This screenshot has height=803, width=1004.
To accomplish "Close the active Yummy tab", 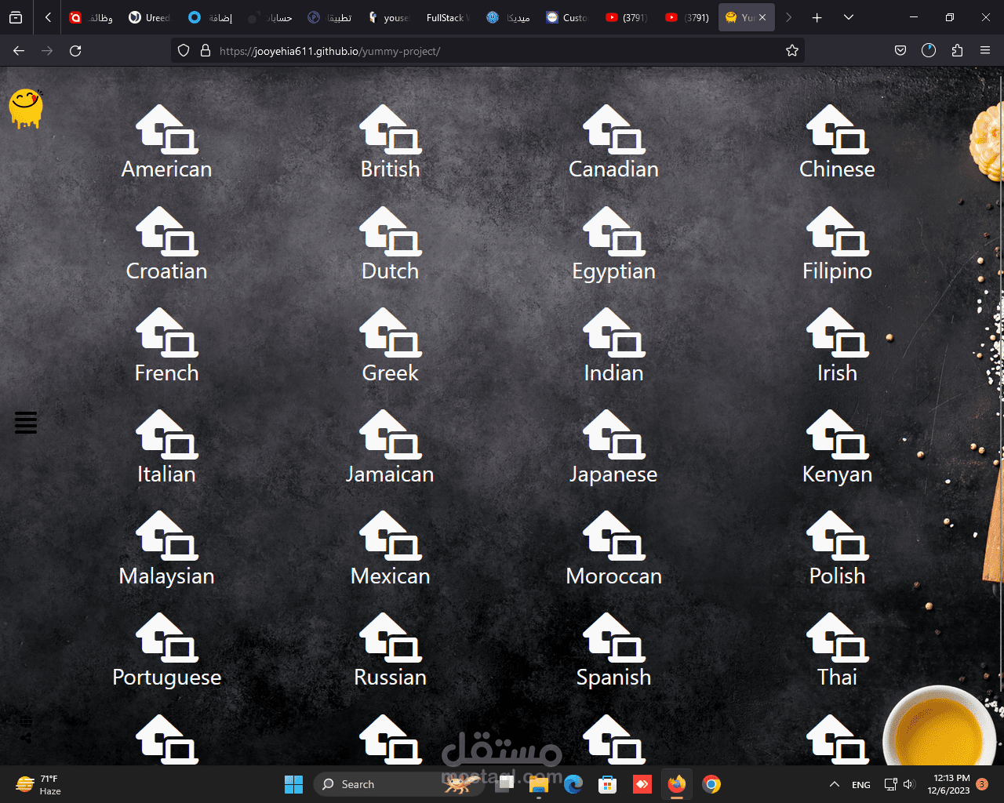I will [x=762, y=17].
